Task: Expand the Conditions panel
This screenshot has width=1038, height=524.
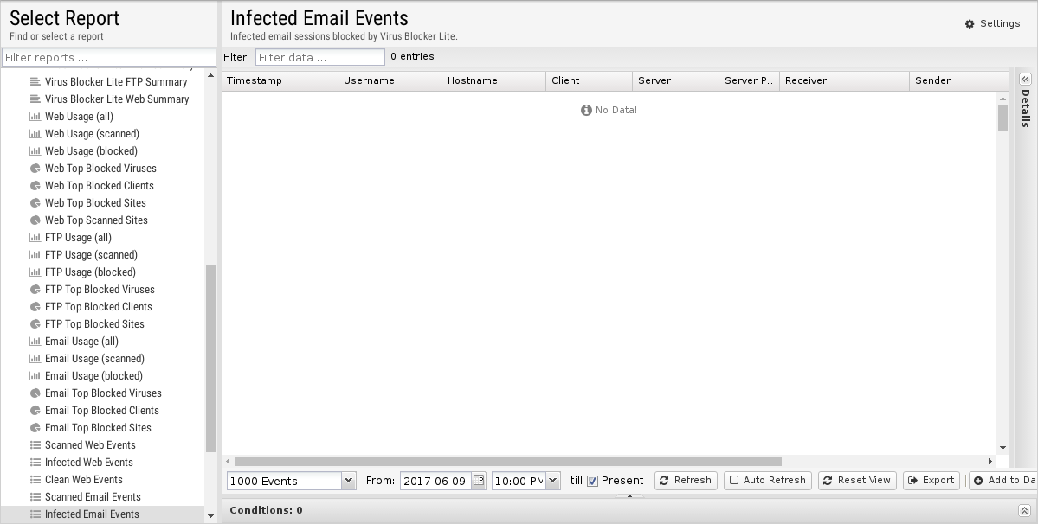Action: click(x=1024, y=510)
